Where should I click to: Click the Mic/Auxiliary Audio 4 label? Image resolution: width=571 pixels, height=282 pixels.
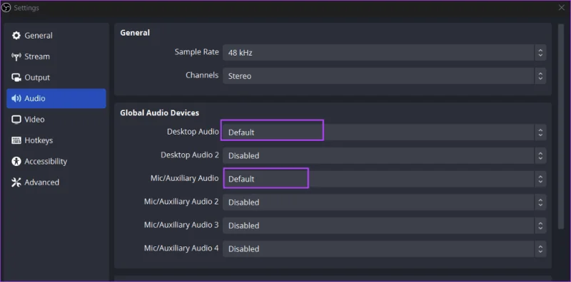tap(181, 249)
